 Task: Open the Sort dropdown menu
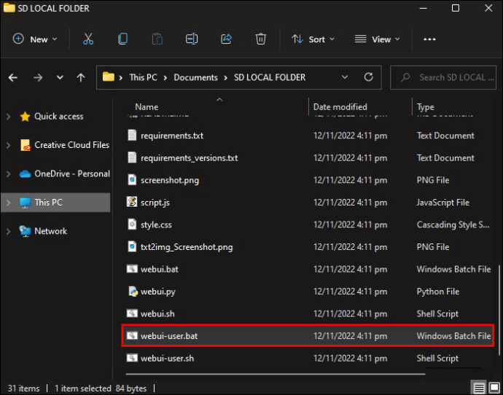(313, 39)
